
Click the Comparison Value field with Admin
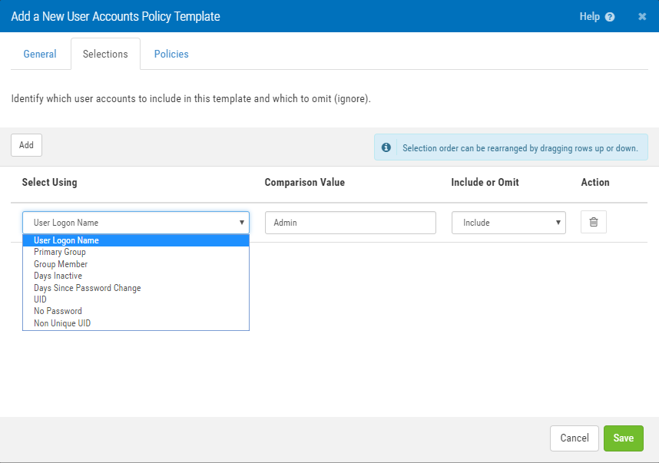[x=350, y=223]
